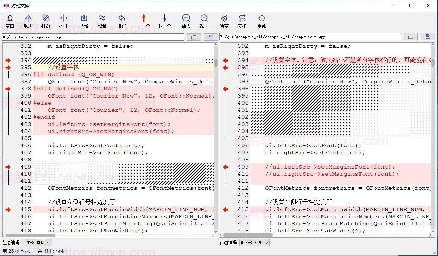
Task: Open the right encoding UTF-8 BOM dropdown
Action: [254, 242]
